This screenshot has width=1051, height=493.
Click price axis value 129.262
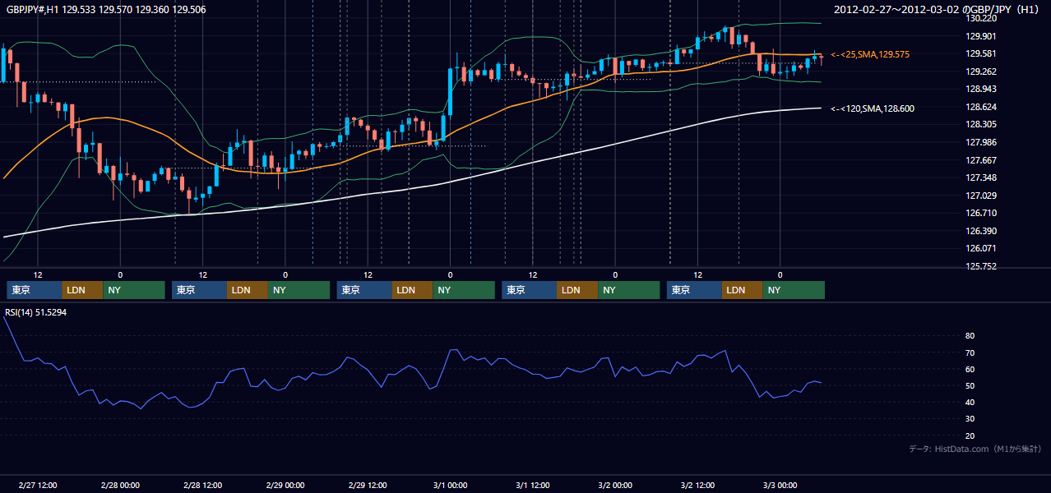click(x=982, y=71)
